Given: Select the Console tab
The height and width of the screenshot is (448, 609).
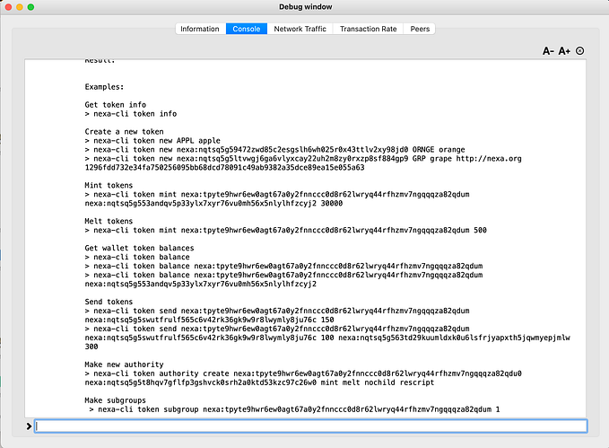Looking at the screenshot, I should (247, 29).
